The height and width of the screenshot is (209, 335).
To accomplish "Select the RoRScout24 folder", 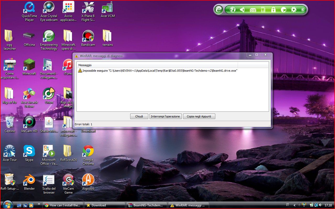I will click(x=68, y=153).
